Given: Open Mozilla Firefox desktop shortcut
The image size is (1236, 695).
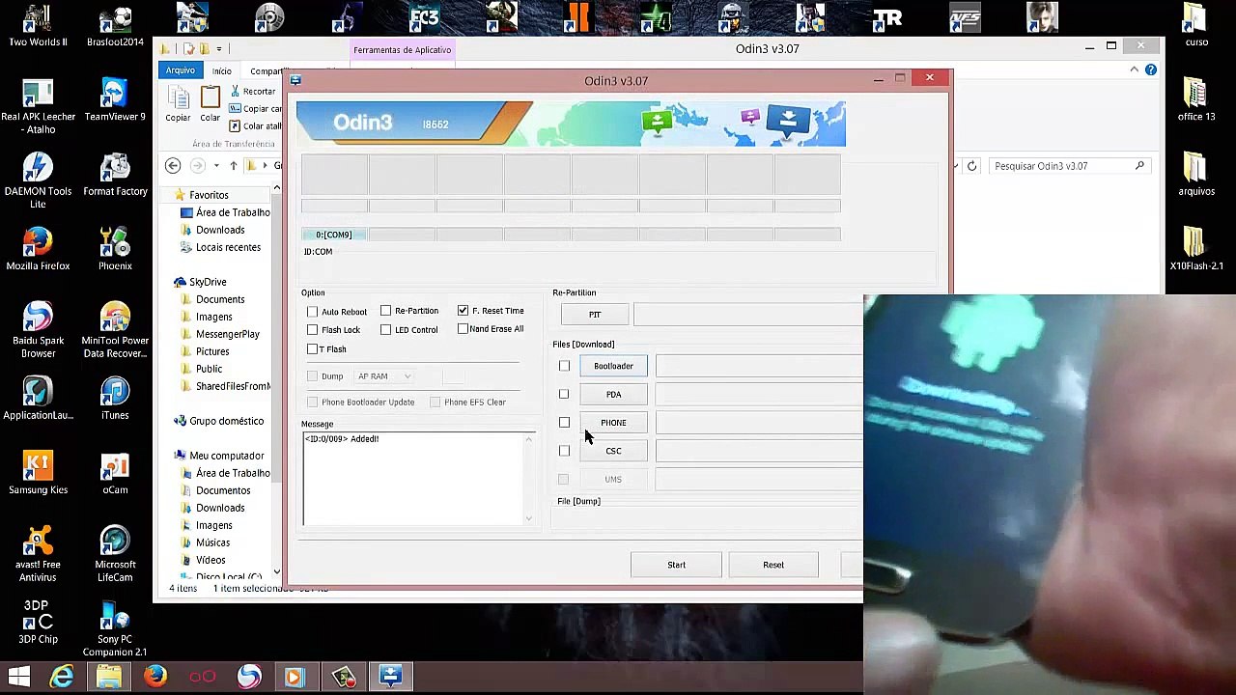Looking at the screenshot, I should (x=38, y=249).
